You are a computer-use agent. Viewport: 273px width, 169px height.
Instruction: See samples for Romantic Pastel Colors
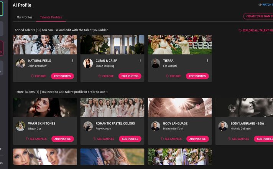pos(104,139)
